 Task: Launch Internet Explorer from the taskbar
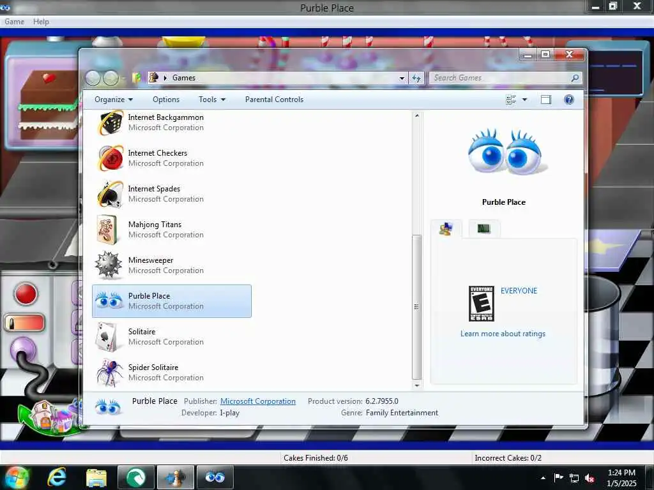pos(57,477)
